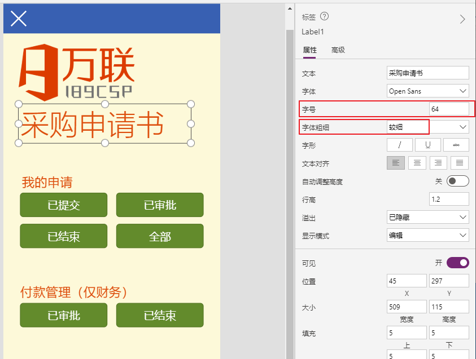Image resolution: width=476 pixels, height=359 pixels.
Task: Click the top padding field
Action: [407, 333]
